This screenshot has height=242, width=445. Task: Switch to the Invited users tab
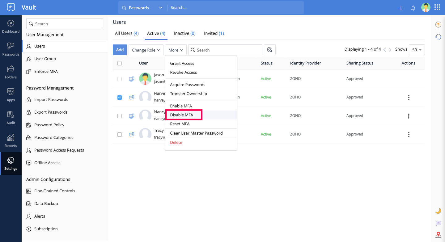(214, 33)
